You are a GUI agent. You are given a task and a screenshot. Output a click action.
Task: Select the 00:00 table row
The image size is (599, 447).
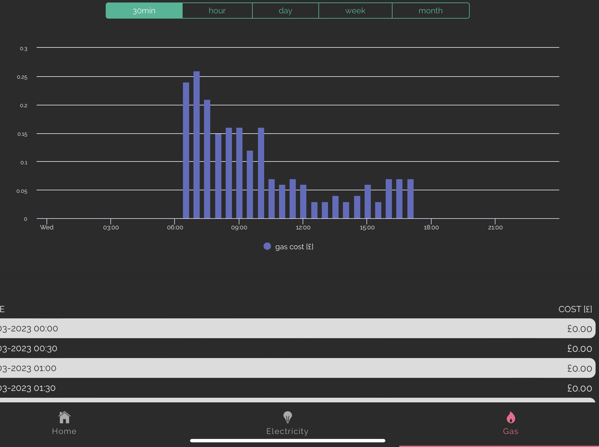tap(297, 328)
